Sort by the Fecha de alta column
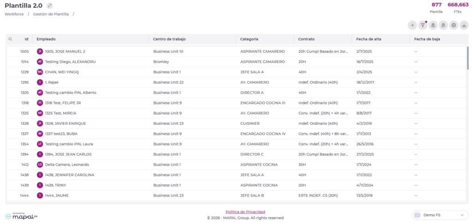This screenshot has width=472, height=223. tap(367, 39)
